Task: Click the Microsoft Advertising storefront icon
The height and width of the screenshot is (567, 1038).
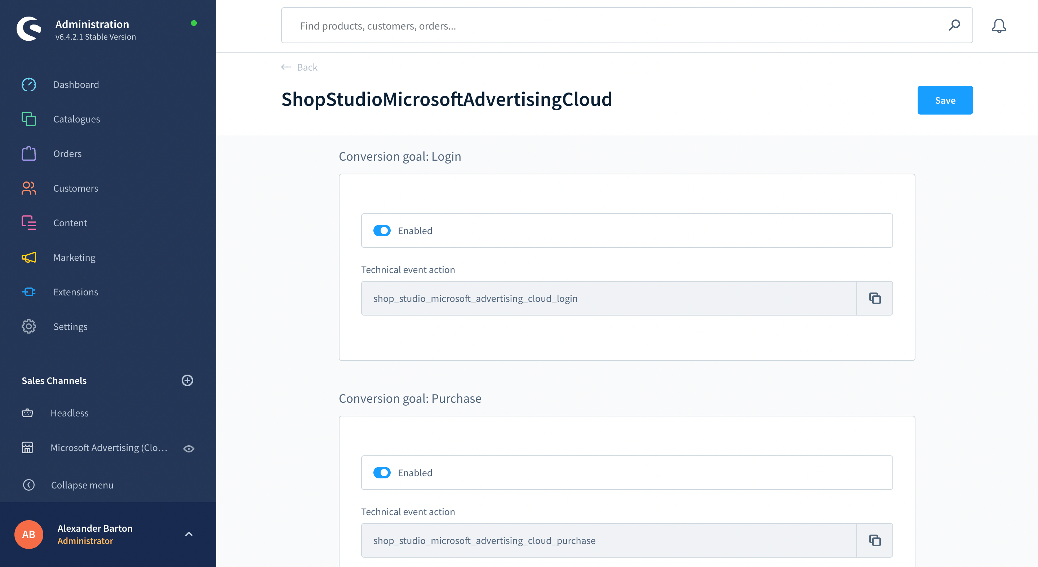Action: [27, 448]
